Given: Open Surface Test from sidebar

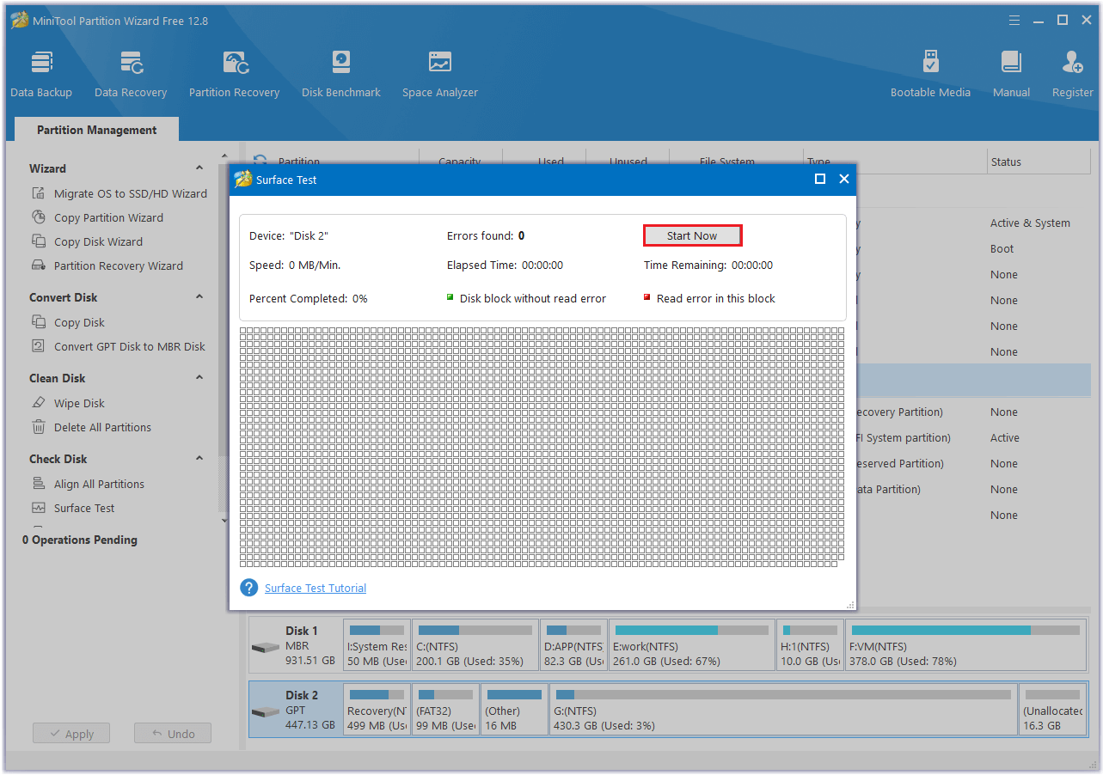Looking at the screenshot, I should [73, 508].
